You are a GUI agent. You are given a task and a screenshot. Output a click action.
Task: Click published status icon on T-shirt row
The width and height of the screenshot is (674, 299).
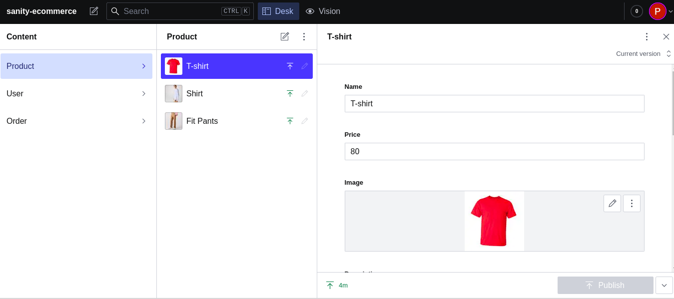tap(290, 66)
